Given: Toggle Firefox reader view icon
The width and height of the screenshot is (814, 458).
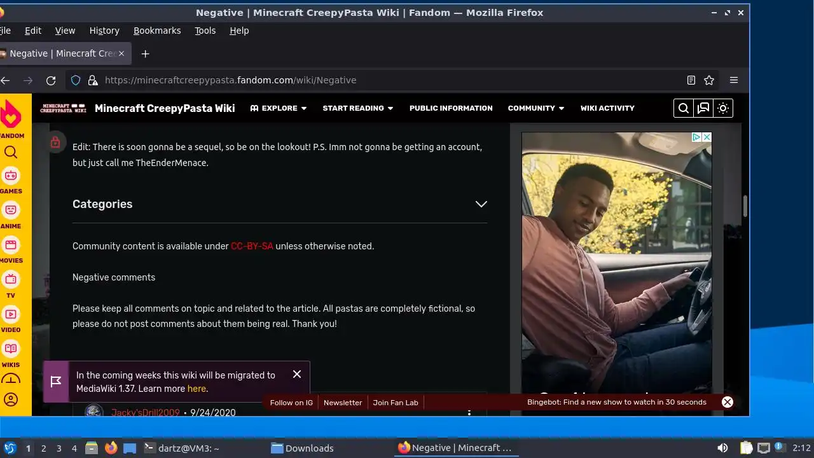Looking at the screenshot, I should tap(691, 80).
